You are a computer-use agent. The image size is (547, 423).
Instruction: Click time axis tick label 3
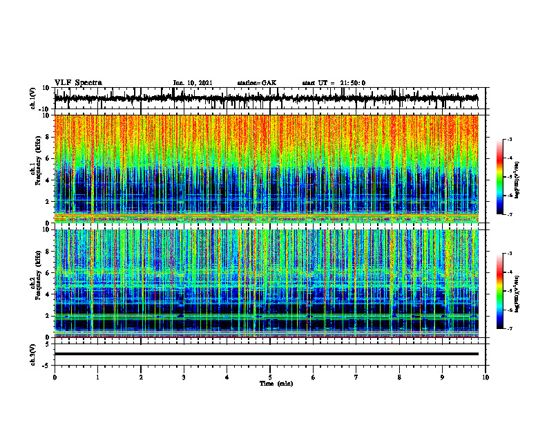pos(184,377)
